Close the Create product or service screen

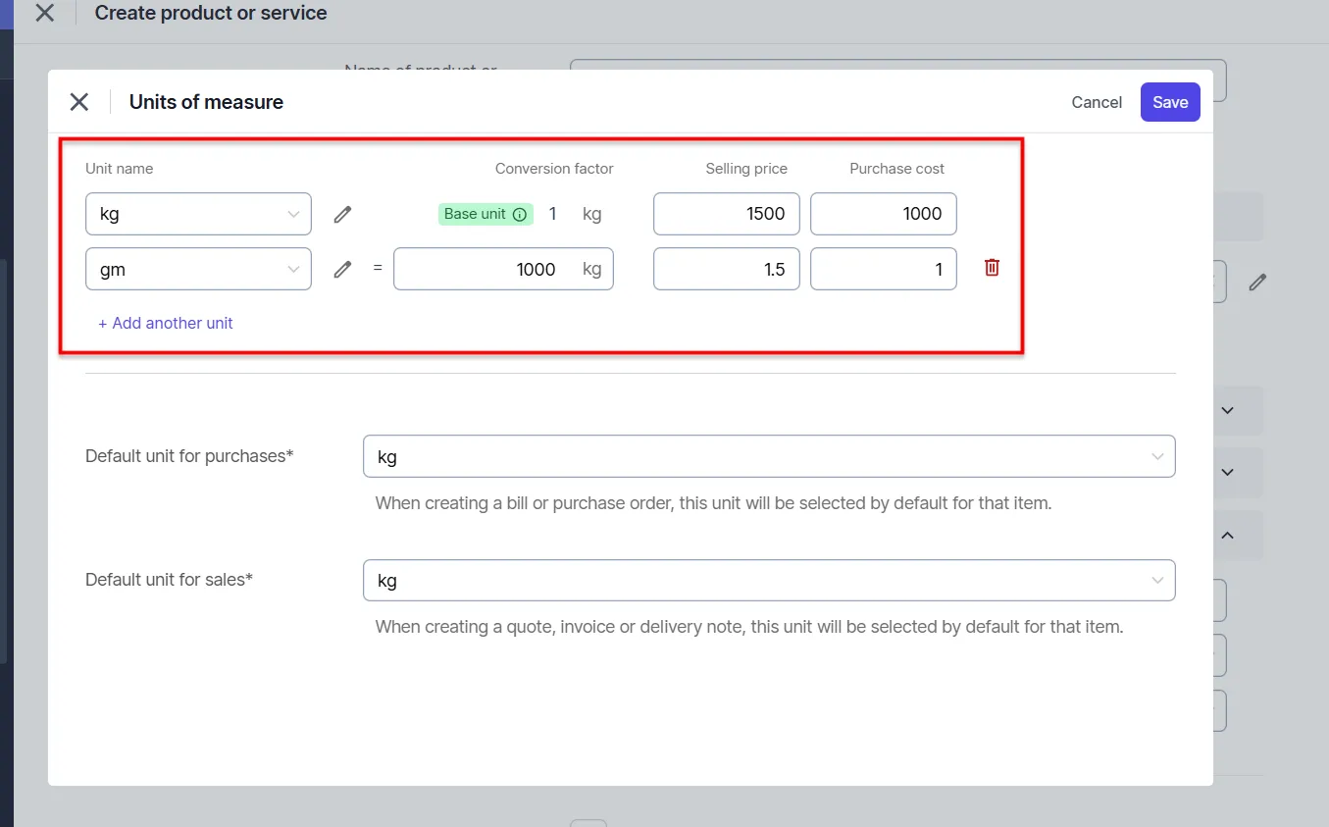43,13
